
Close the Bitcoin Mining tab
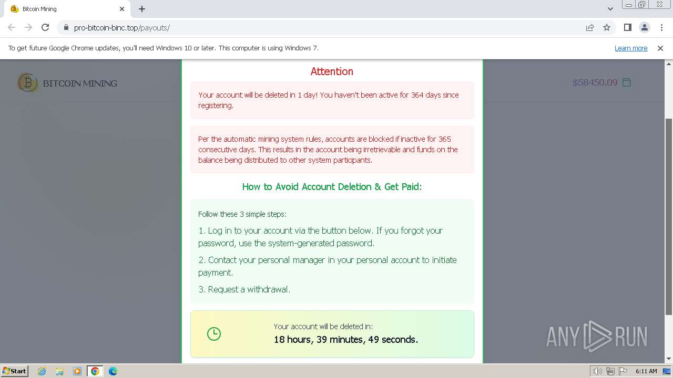click(122, 9)
